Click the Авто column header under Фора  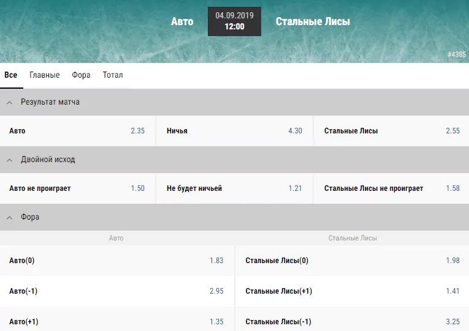pyautogui.click(x=116, y=238)
